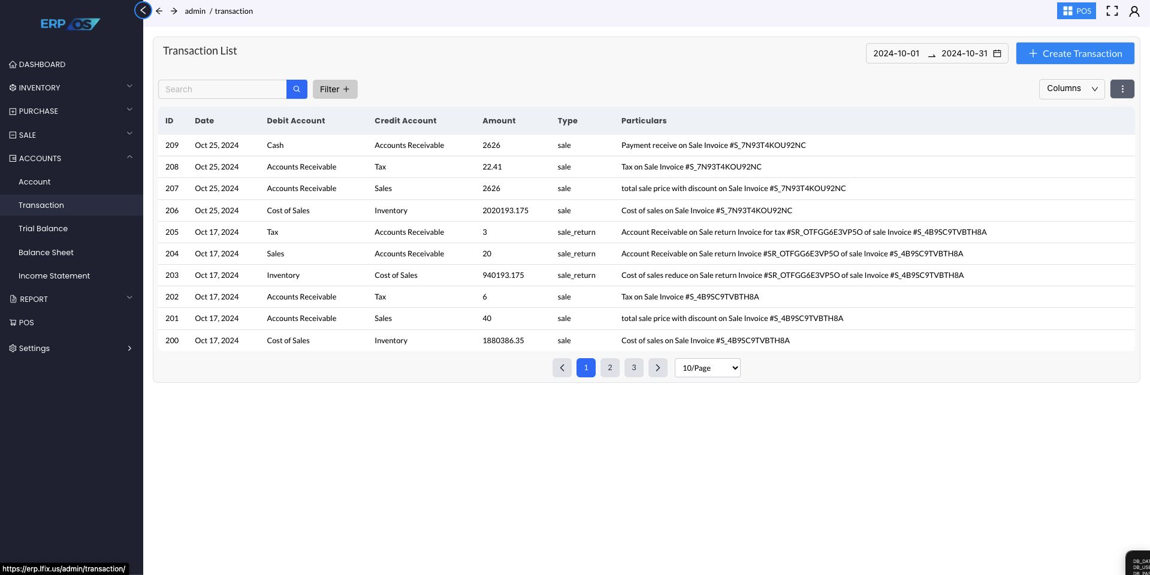Image resolution: width=1150 pixels, height=575 pixels.
Task: Click amount 2020193.175 in row 206
Action: (x=505, y=210)
